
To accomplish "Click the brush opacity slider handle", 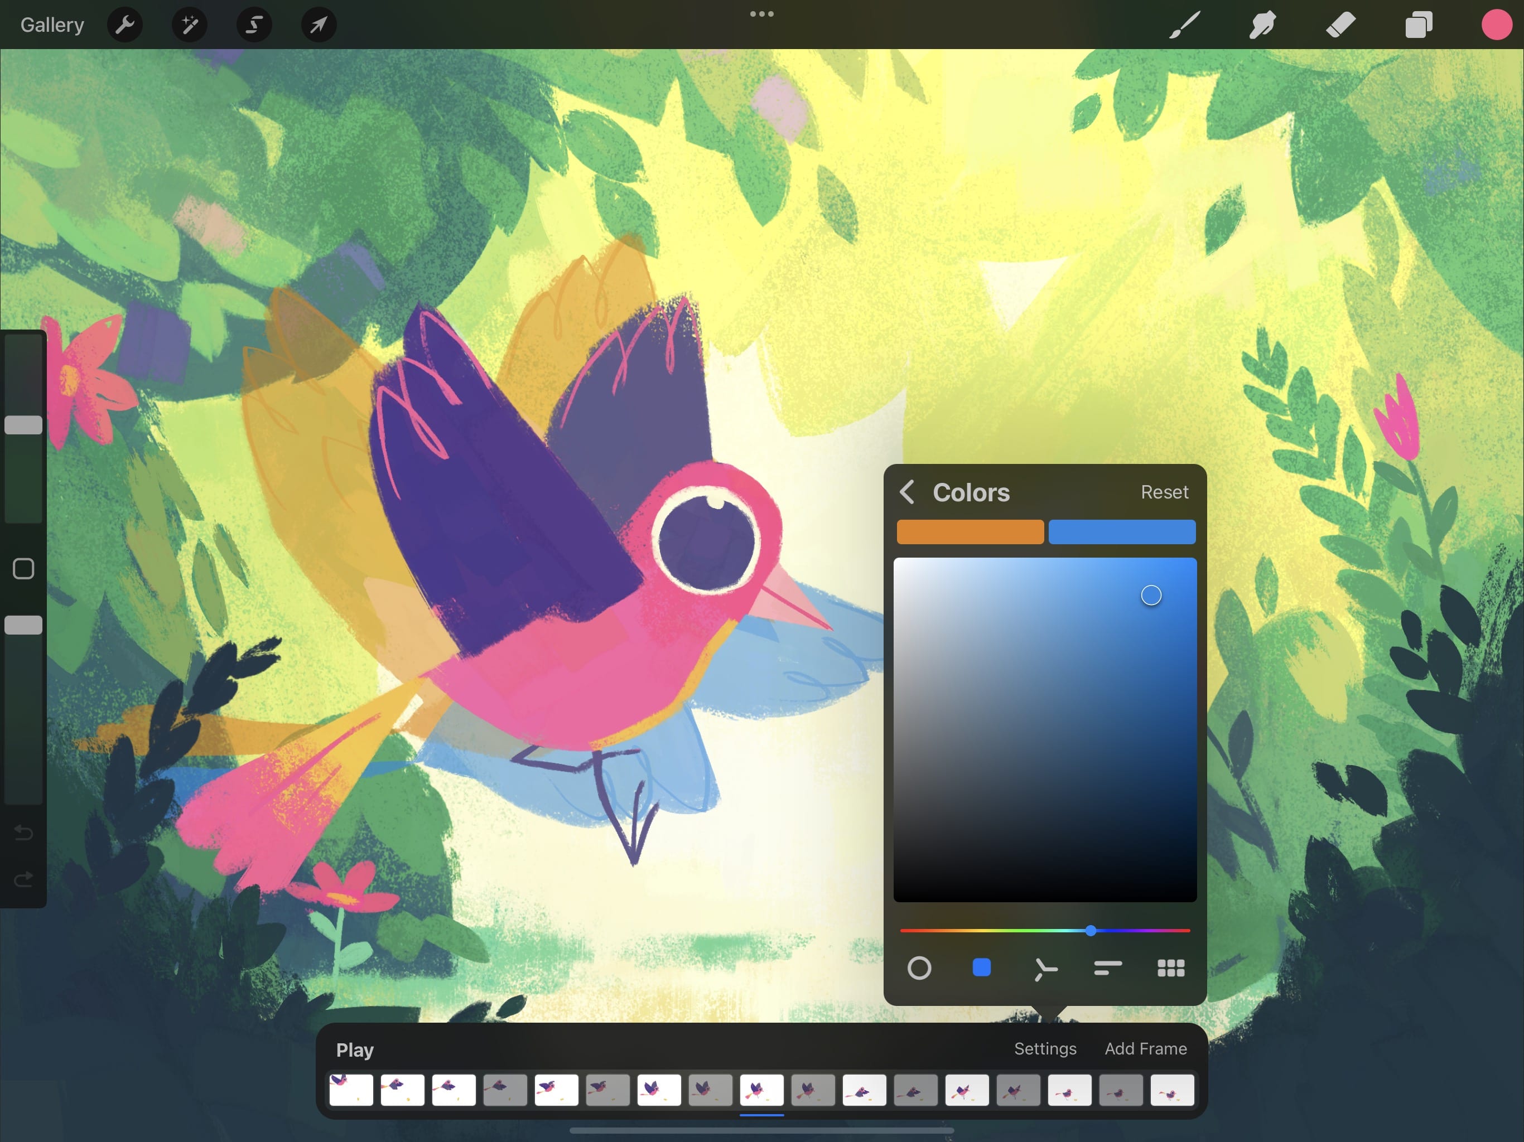I will (x=23, y=625).
